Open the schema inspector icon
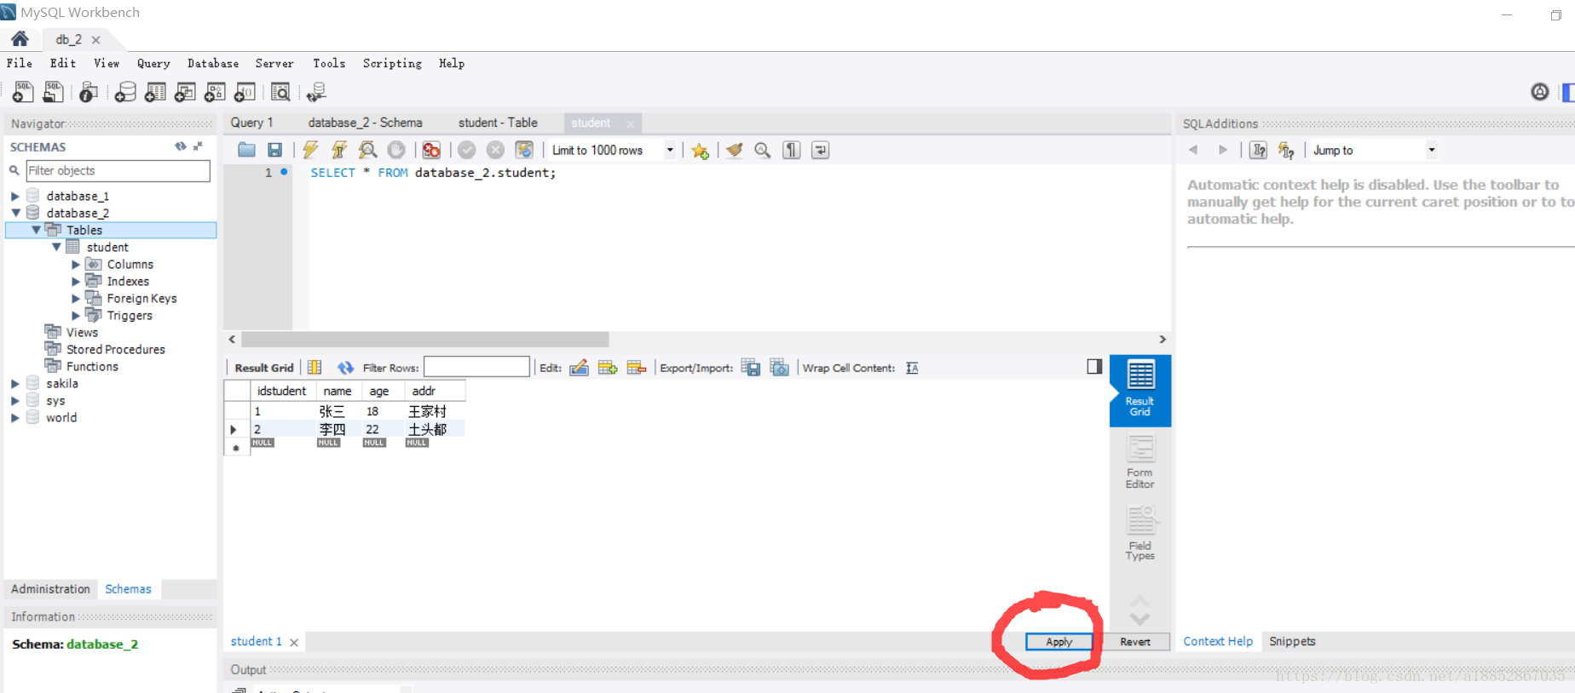 coord(89,92)
